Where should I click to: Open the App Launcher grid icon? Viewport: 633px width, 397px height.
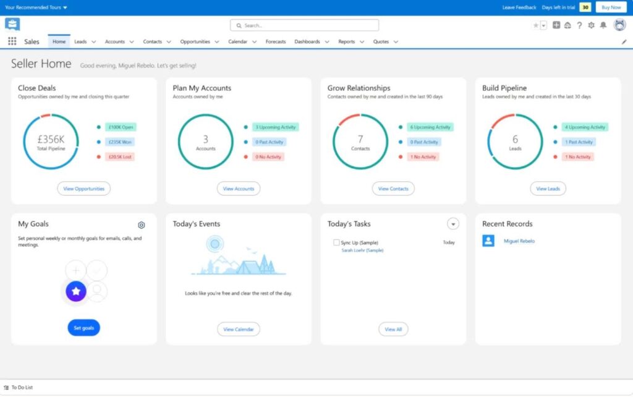pyautogui.click(x=12, y=41)
